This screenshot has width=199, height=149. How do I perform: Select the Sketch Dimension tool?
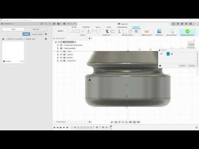94,31
